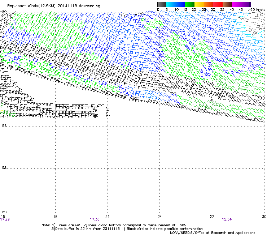This screenshot has width=267, height=235.
Task: Click the '-60' latitude label
Action: [3, 212]
